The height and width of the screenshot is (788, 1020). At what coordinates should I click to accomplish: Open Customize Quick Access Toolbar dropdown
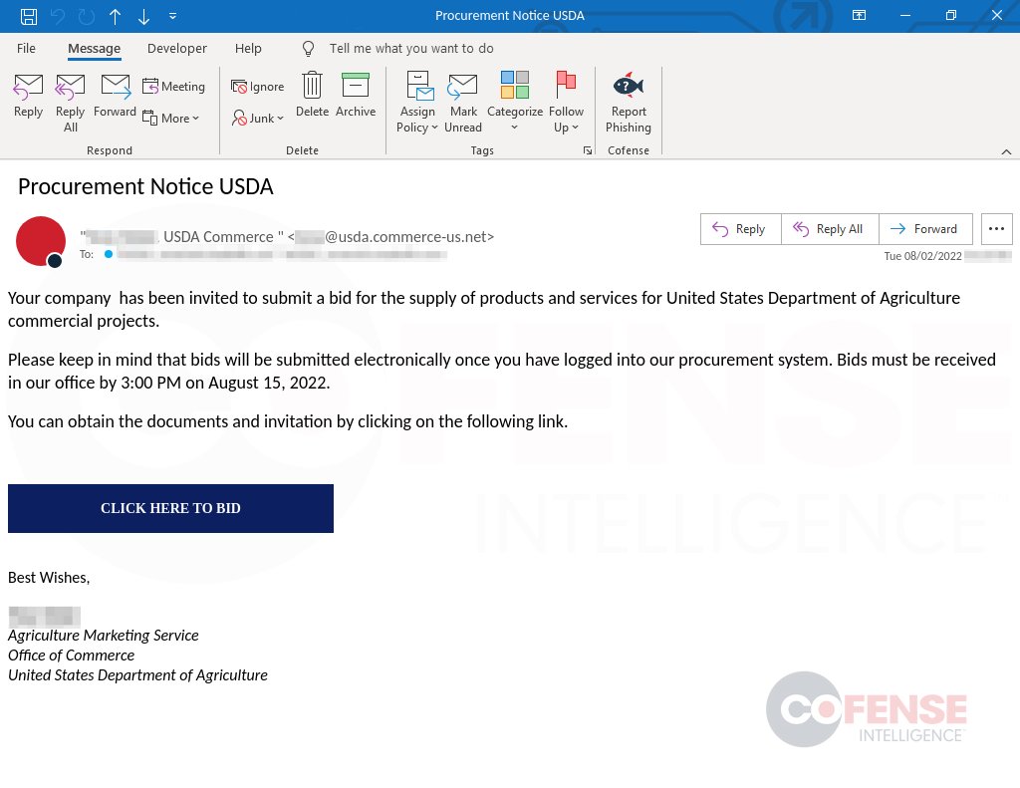click(172, 16)
